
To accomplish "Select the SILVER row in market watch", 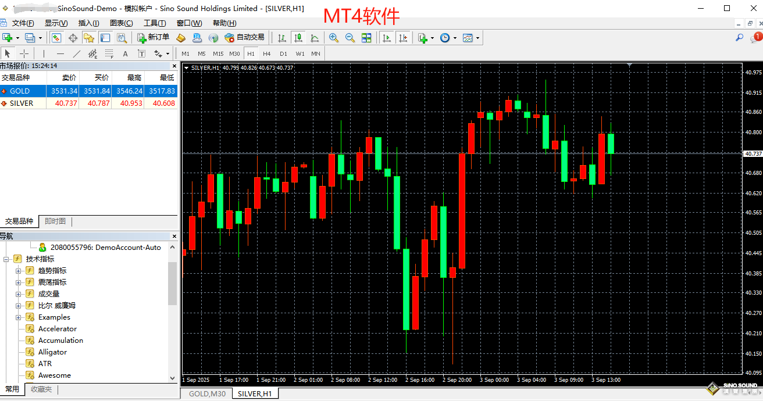I will pyautogui.click(x=22, y=103).
